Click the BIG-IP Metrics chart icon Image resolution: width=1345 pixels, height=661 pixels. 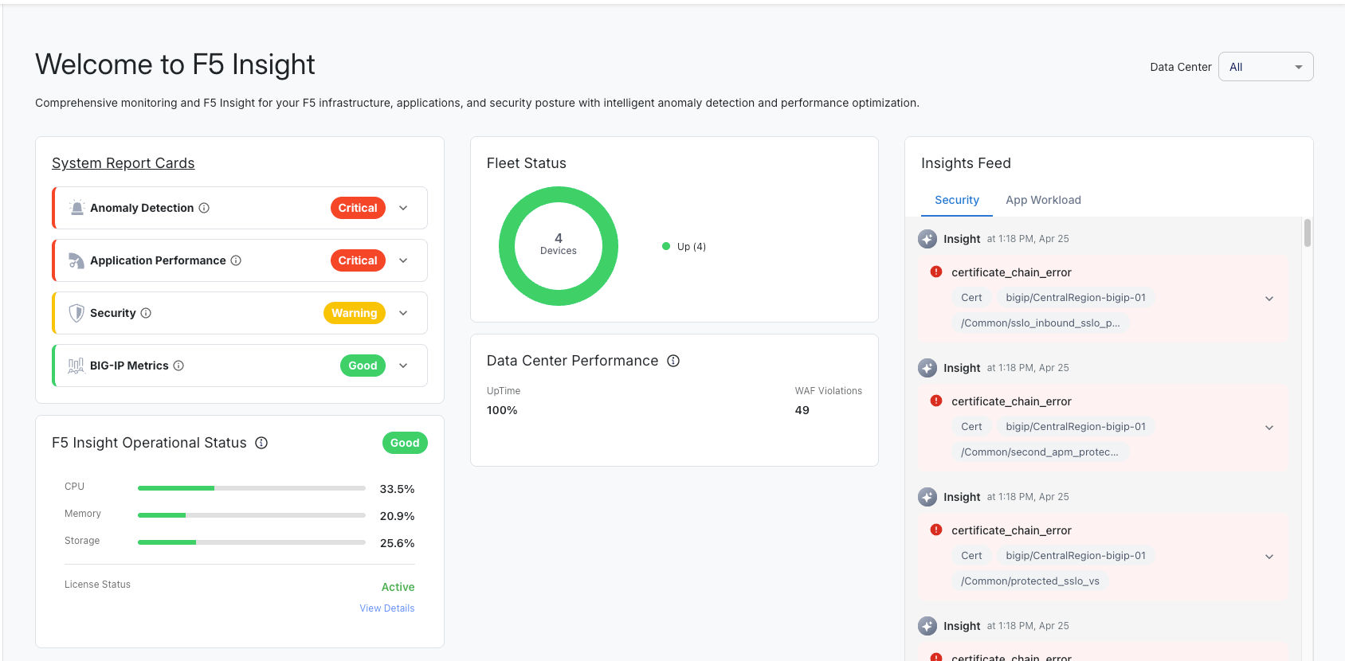pos(76,366)
